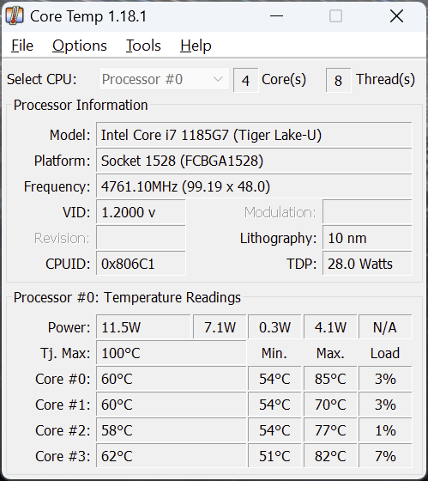Click Core #1 current temperature 60°C
This screenshot has width=428, height=481.
coord(172,405)
